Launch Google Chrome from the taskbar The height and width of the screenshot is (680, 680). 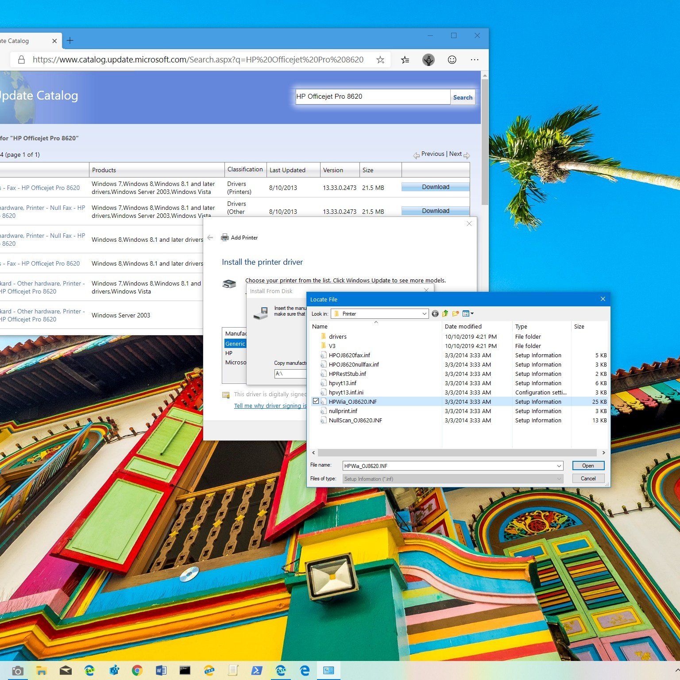pyautogui.click(x=137, y=670)
